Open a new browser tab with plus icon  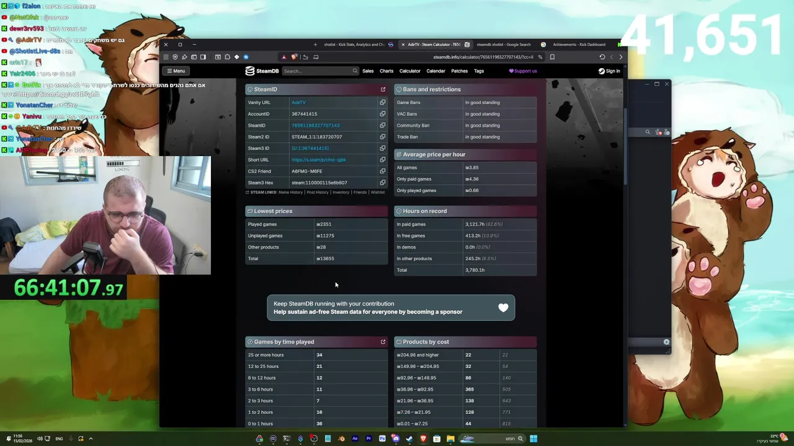coord(315,45)
